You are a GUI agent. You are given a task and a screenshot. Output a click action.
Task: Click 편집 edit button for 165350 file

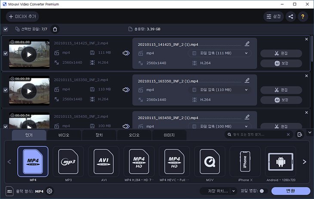281,90
